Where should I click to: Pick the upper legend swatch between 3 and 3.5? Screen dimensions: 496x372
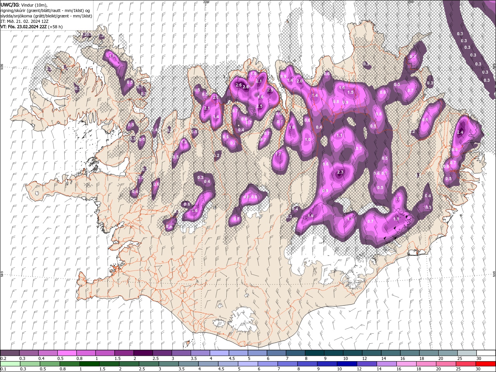click(x=181, y=353)
